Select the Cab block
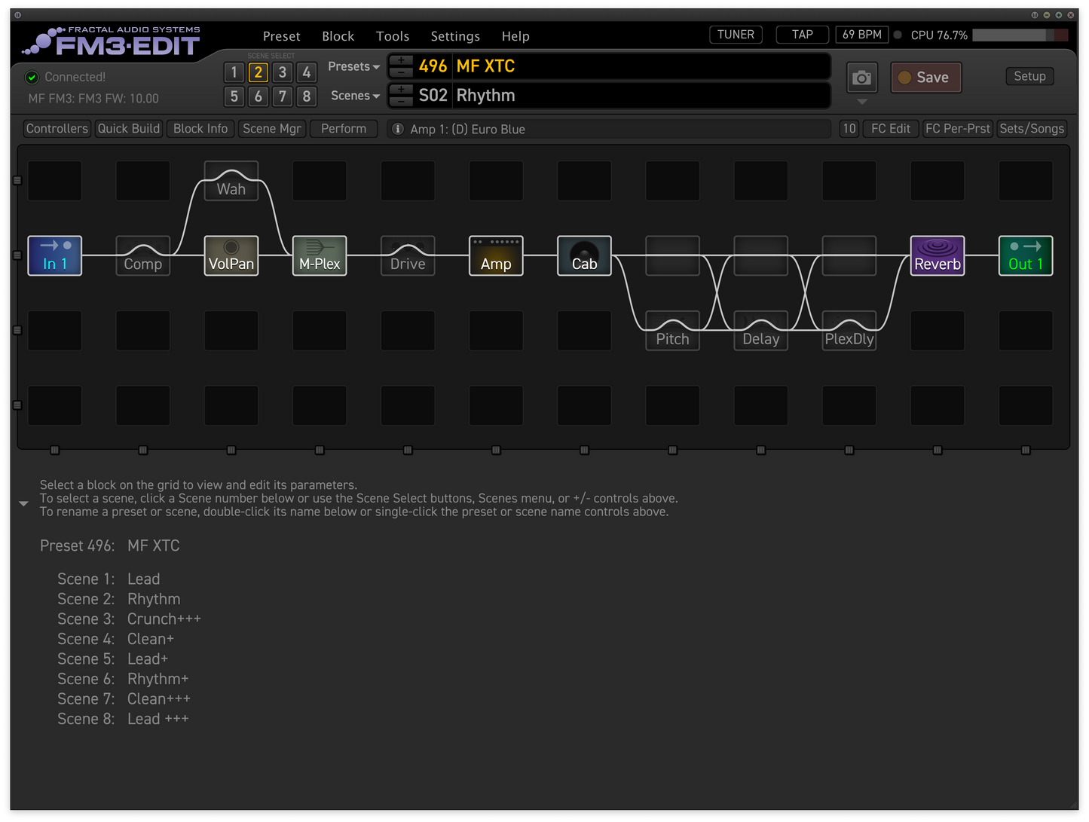The height and width of the screenshot is (822, 1089). (584, 255)
